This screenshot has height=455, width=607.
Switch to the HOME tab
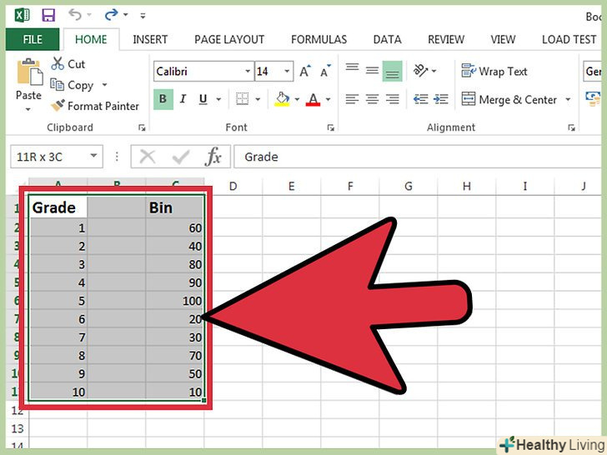(x=91, y=39)
